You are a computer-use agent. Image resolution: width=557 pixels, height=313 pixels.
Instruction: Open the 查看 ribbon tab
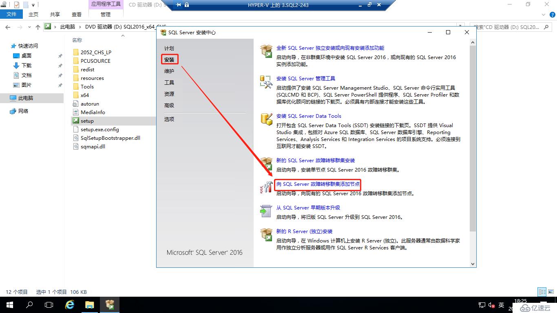click(77, 14)
